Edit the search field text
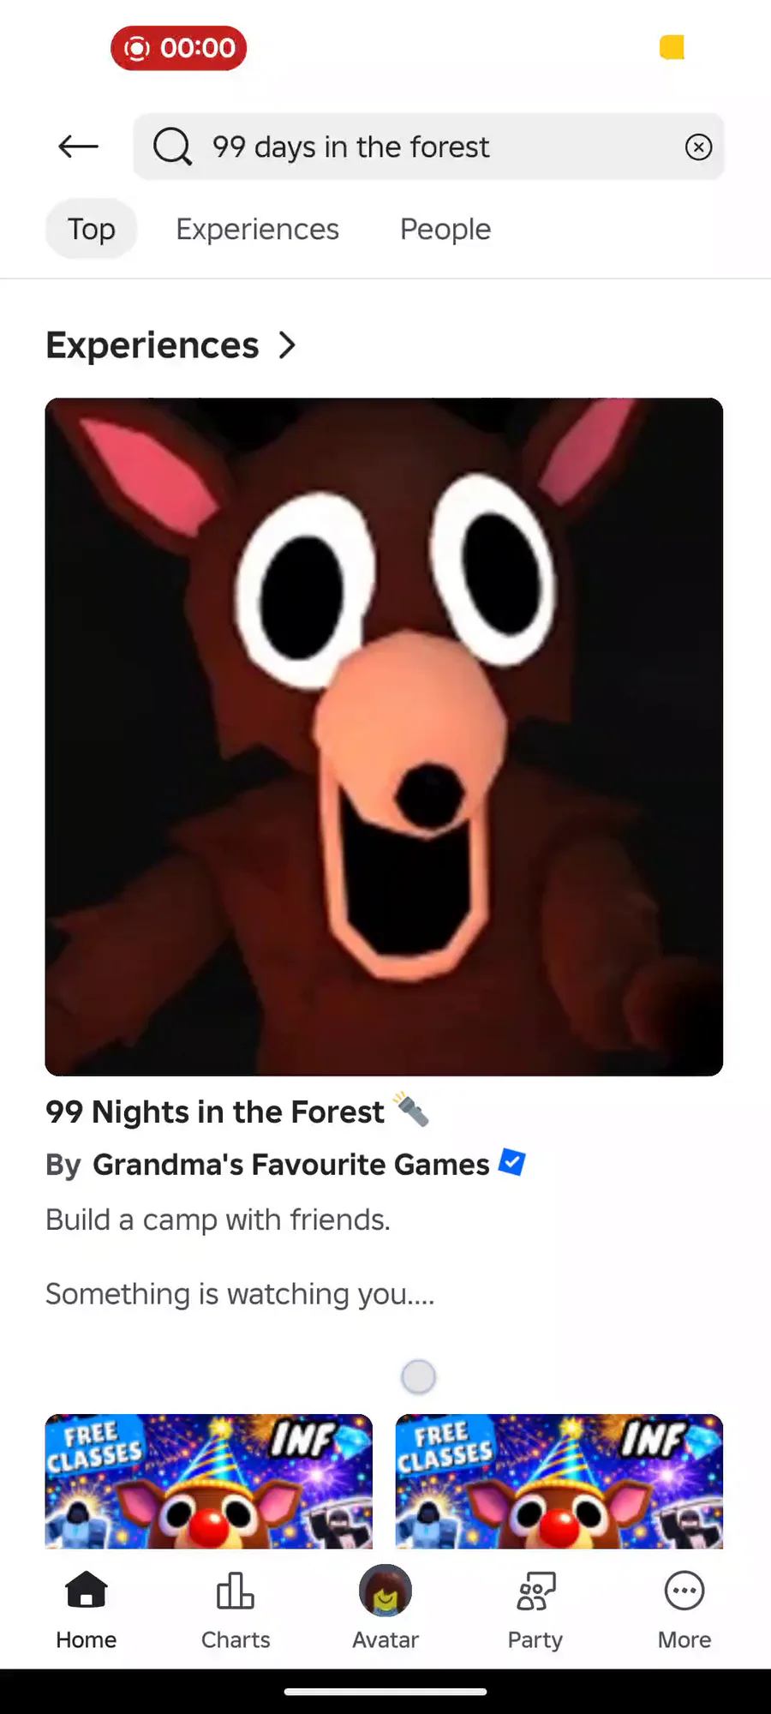Screen dimensions: 771x1714 tap(428, 147)
